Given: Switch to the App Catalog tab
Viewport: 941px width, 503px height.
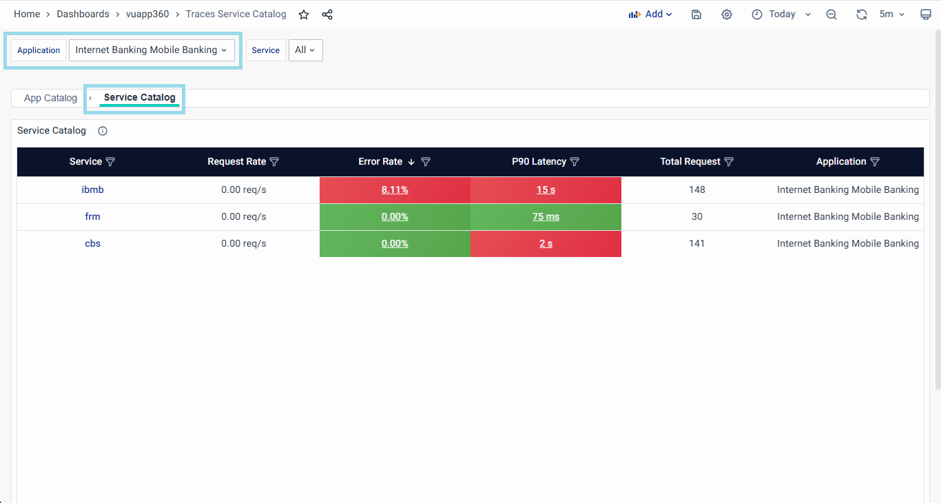Looking at the screenshot, I should point(50,98).
